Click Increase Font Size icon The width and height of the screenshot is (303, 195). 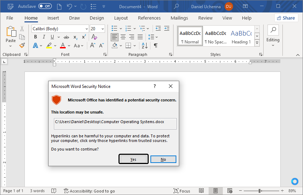(92, 45)
